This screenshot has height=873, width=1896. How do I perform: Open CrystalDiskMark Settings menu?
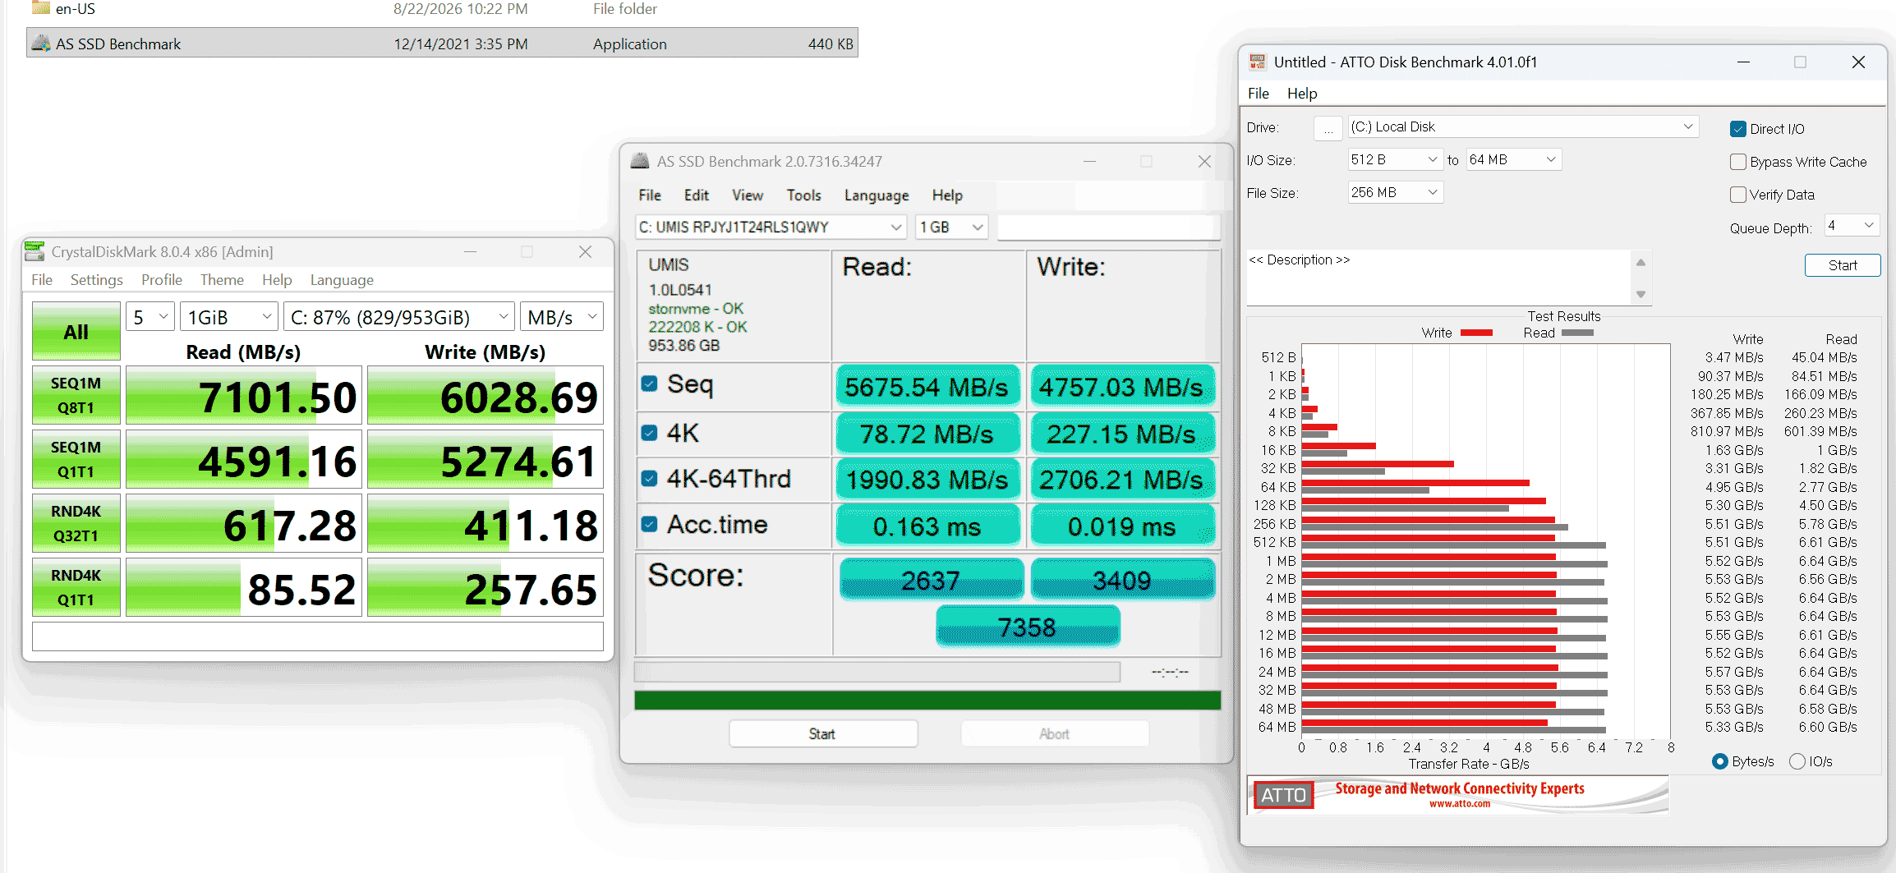tap(96, 280)
